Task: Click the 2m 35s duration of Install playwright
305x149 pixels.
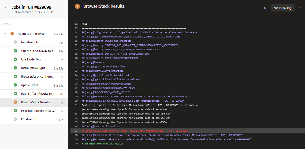Action: (58, 68)
